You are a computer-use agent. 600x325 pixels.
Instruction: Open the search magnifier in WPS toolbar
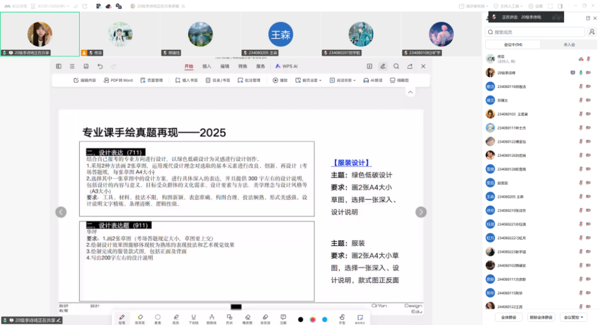pyautogui.click(x=396, y=66)
